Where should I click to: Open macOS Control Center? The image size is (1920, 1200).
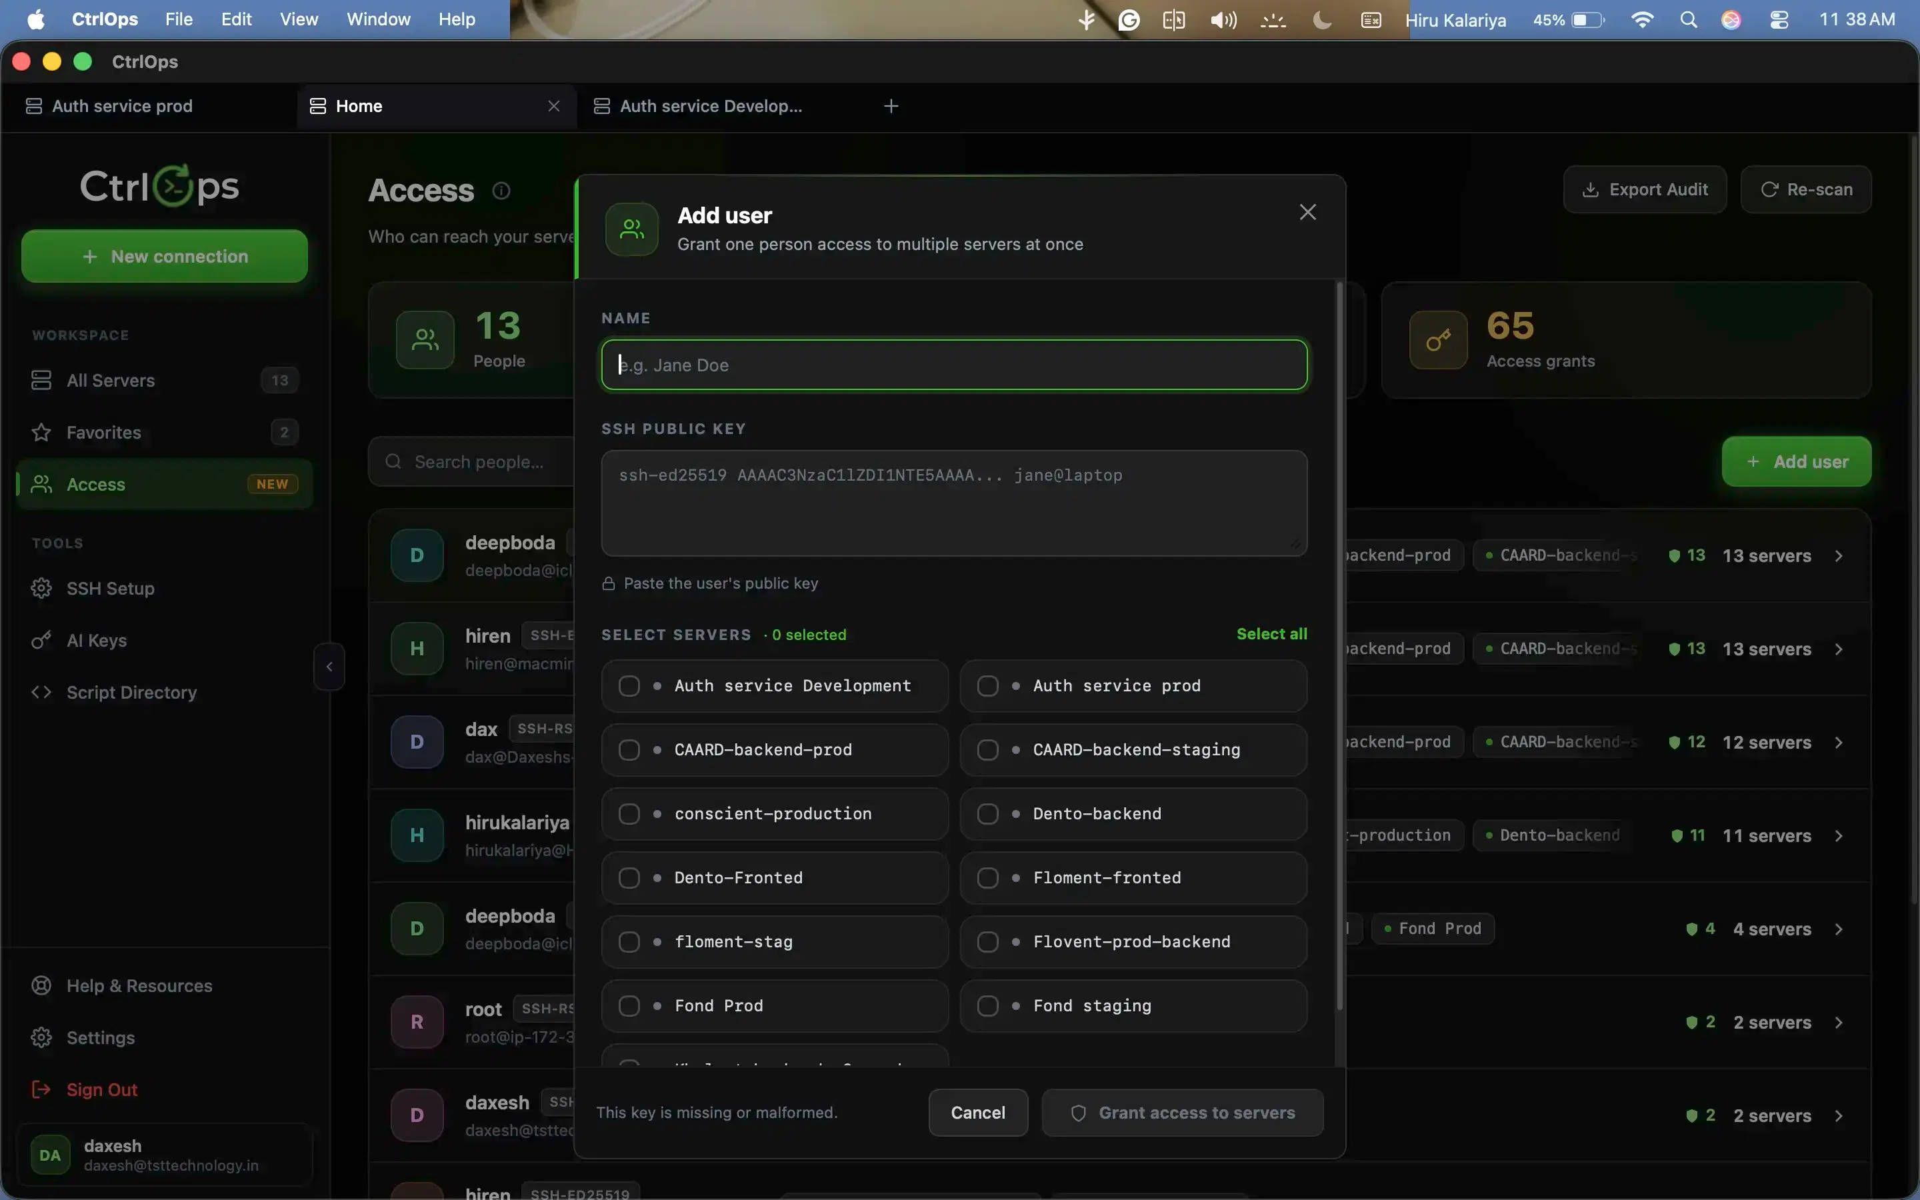[1779, 20]
